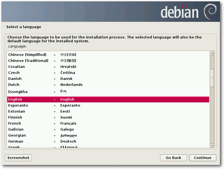Image resolution: width=224 pixels, height=169 pixels.
Task: Select Chinese (Traditional) language row
Action: [108, 61]
